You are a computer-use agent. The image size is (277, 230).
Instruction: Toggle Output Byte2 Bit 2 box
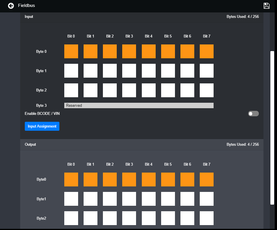click(x=110, y=218)
